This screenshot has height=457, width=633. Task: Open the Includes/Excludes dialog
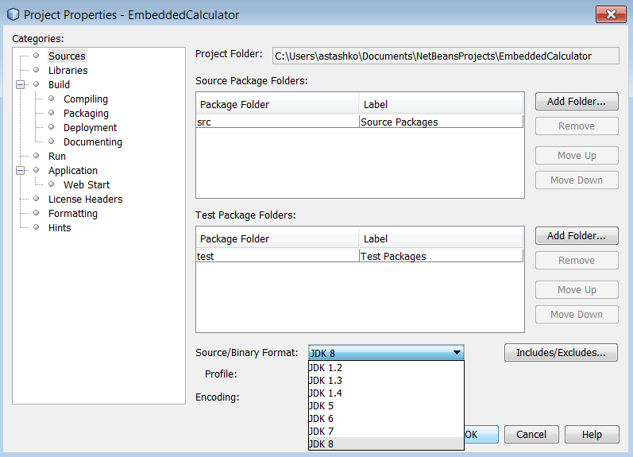(561, 353)
